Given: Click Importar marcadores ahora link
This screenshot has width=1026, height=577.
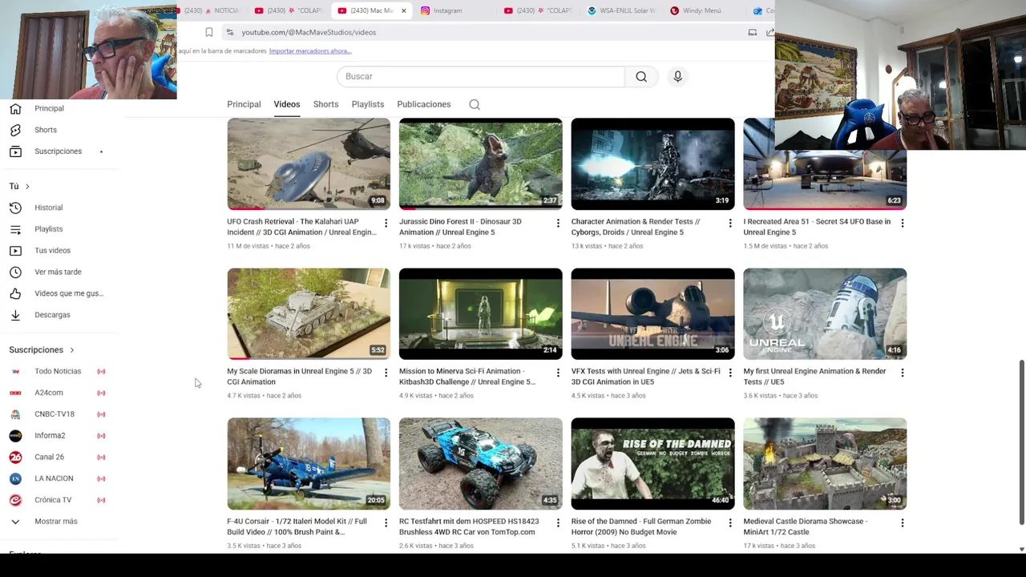Looking at the screenshot, I should pyautogui.click(x=310, y=50).
